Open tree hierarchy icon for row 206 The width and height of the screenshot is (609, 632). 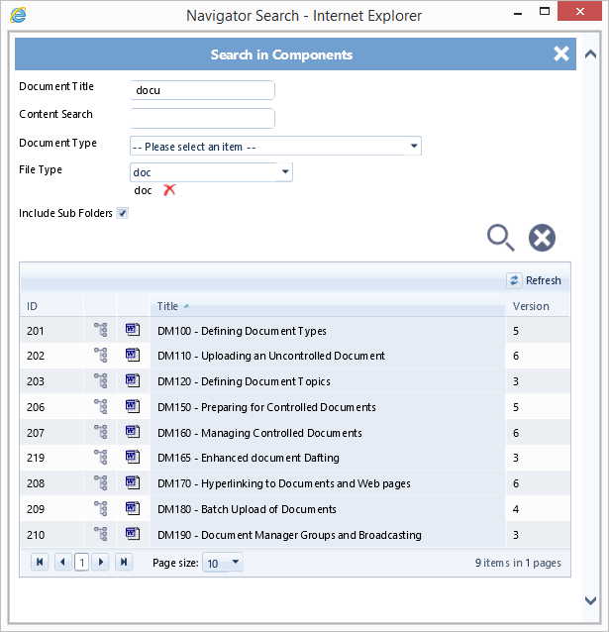pyautogui.click(x=101, y=406)
